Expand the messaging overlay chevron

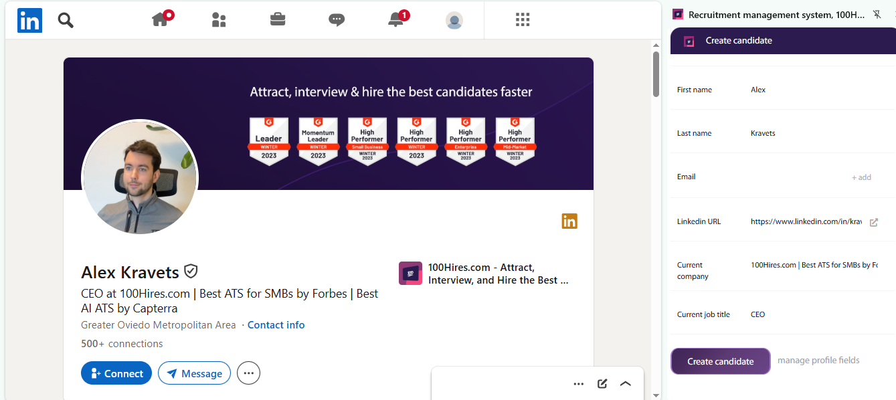pyautogui.click(x=626, y=384)
